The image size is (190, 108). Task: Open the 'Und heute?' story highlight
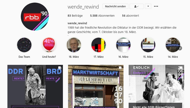tap(49, 45)
